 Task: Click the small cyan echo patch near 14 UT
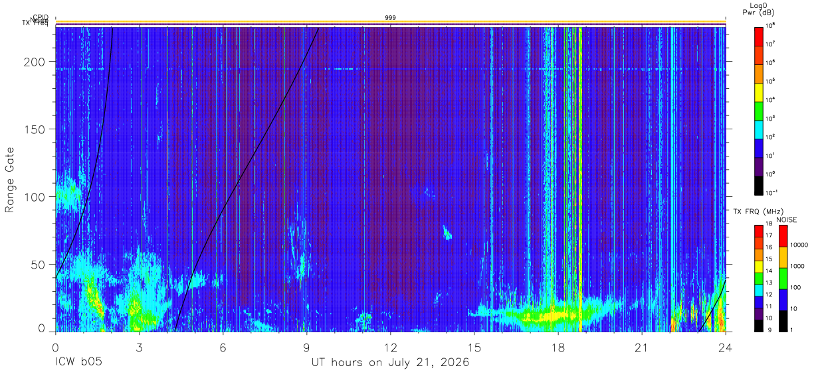point(447,232)
